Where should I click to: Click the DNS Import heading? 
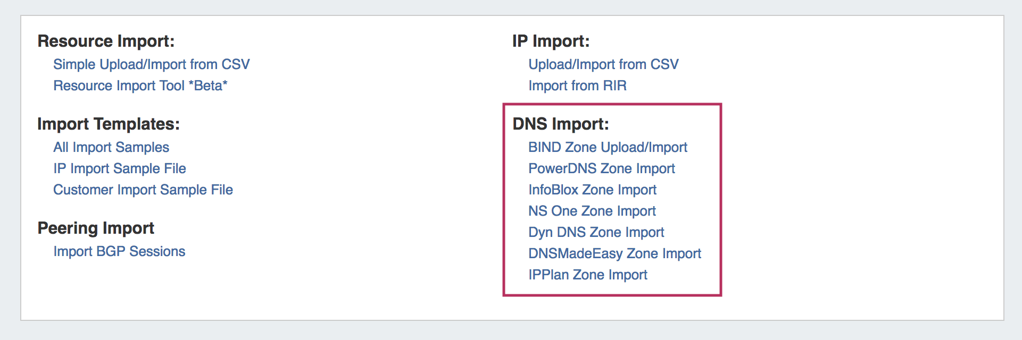point(560,124)
